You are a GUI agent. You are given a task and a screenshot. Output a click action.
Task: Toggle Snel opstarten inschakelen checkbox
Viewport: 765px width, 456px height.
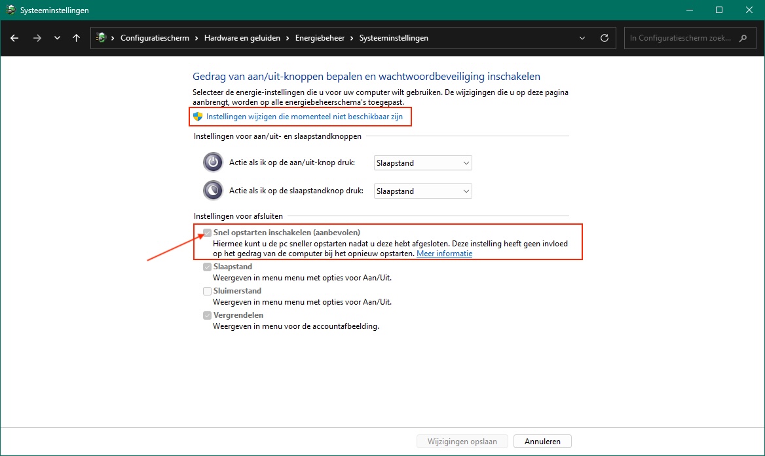(x=208, y=233)
